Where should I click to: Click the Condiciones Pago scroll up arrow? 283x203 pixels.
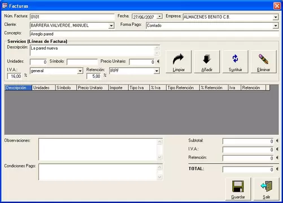pyautogui.click(x=160, y=167)
